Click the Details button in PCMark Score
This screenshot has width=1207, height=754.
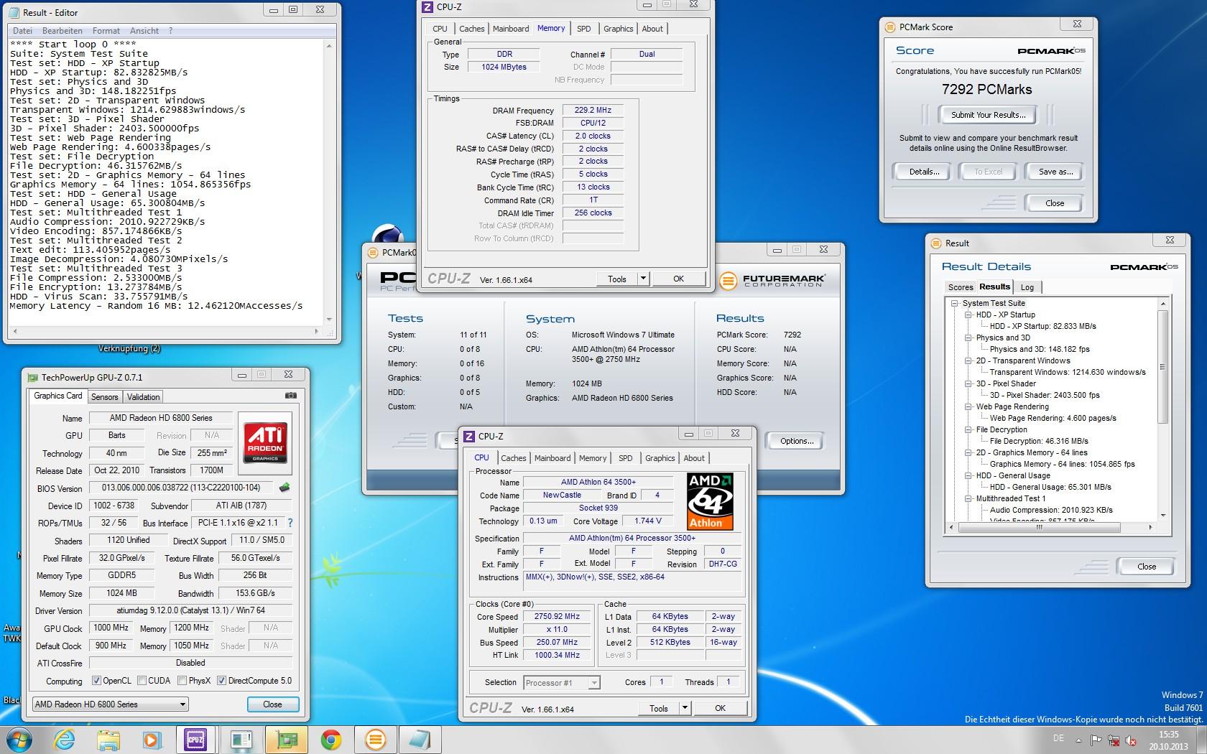924,172
